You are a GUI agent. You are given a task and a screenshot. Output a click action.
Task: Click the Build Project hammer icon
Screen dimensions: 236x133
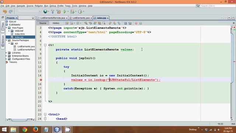point(52,11)
